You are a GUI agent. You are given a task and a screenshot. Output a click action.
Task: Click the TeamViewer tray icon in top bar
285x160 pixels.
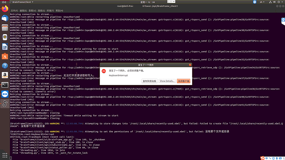coord(255,2)
